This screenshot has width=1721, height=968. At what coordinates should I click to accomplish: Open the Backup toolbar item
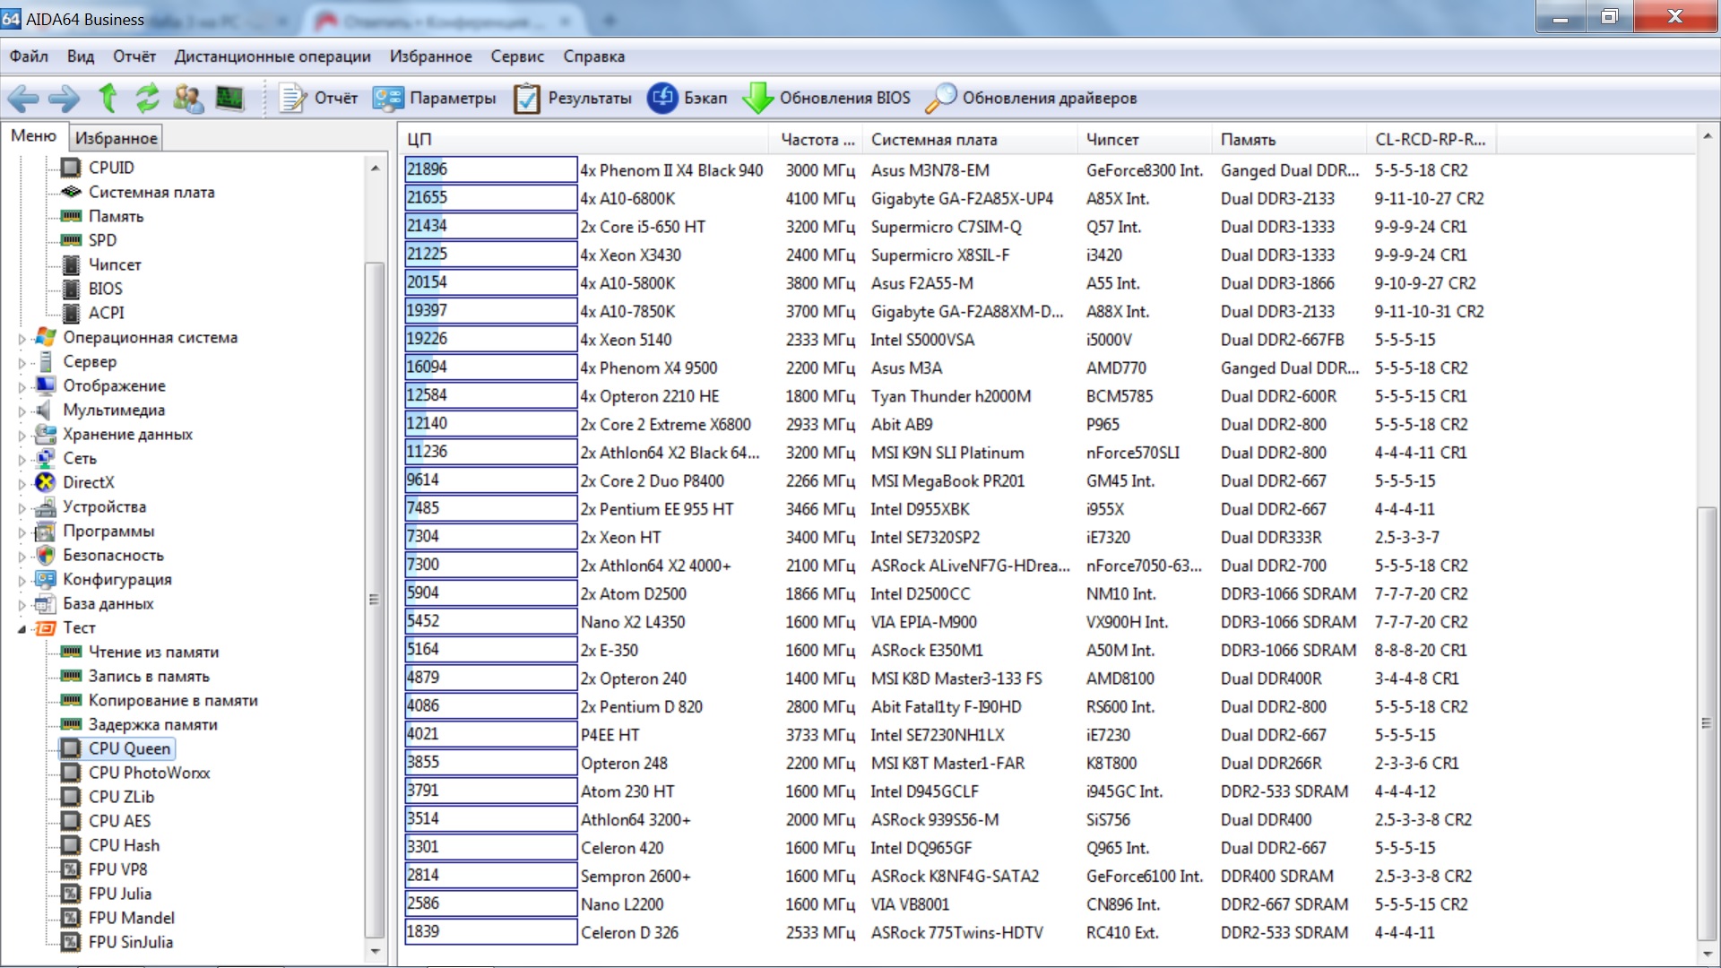tap(688, 98)
